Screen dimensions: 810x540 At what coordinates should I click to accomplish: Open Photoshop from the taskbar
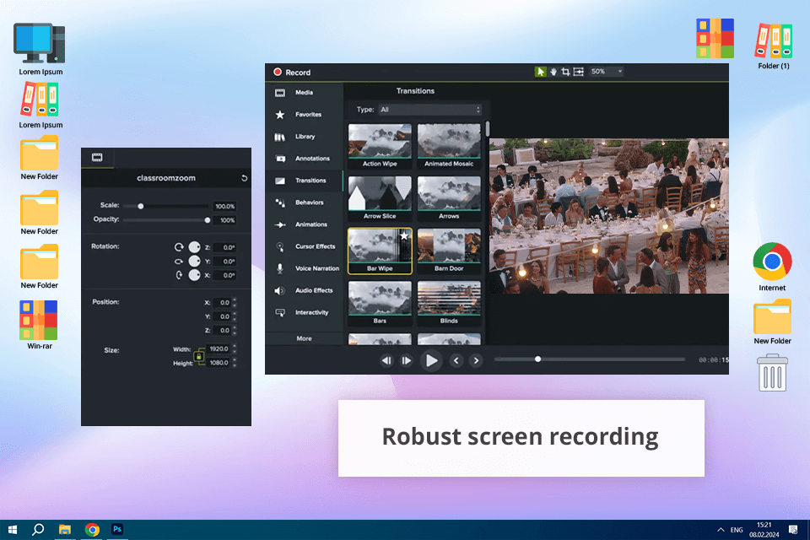[117, 529]
